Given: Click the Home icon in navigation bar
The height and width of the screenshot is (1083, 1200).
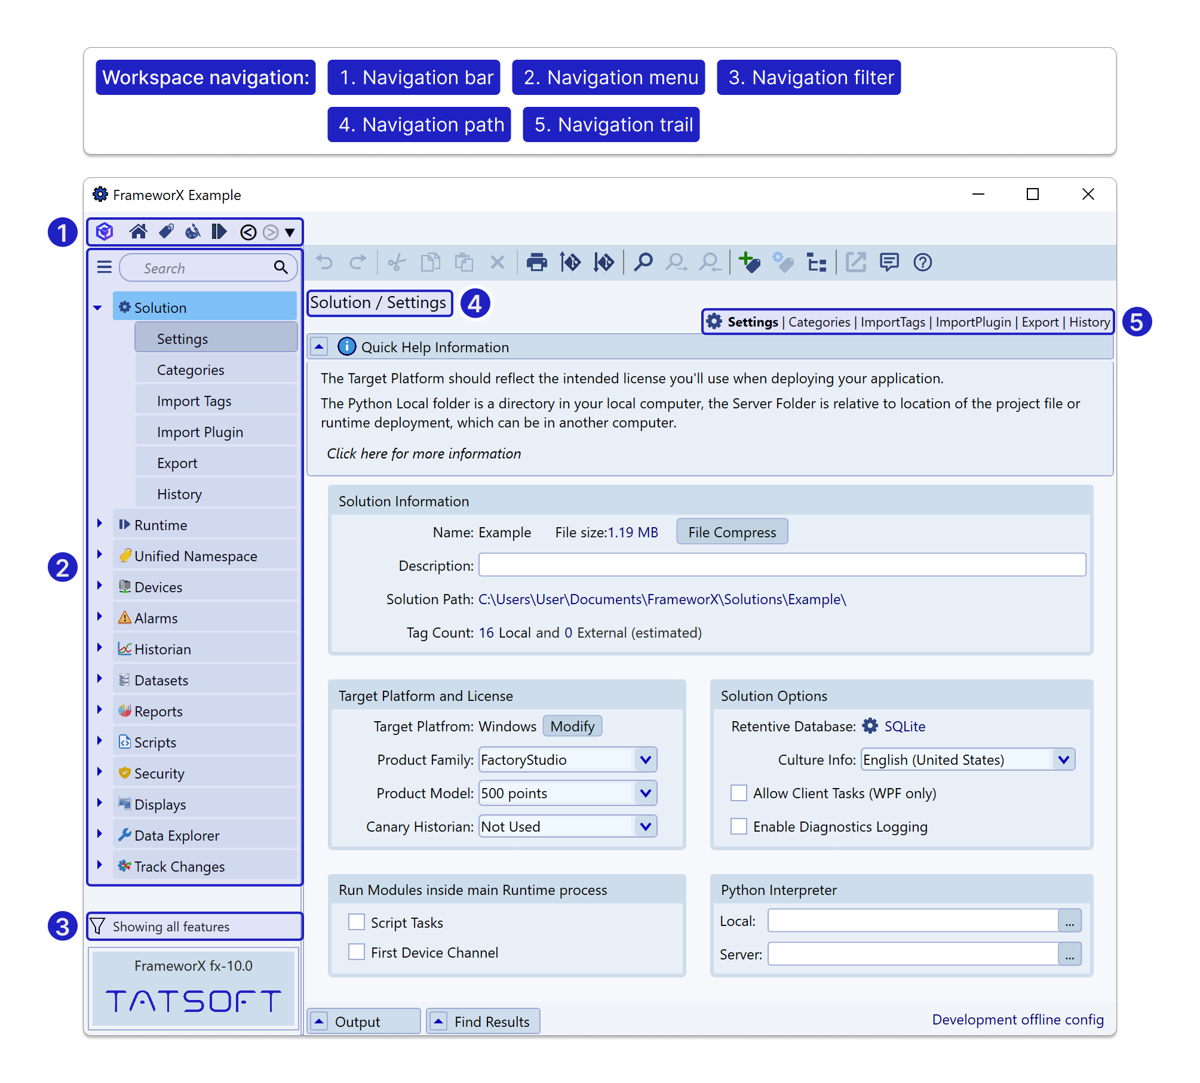Looking at the screenshot, I should click(x=138, y=232).
